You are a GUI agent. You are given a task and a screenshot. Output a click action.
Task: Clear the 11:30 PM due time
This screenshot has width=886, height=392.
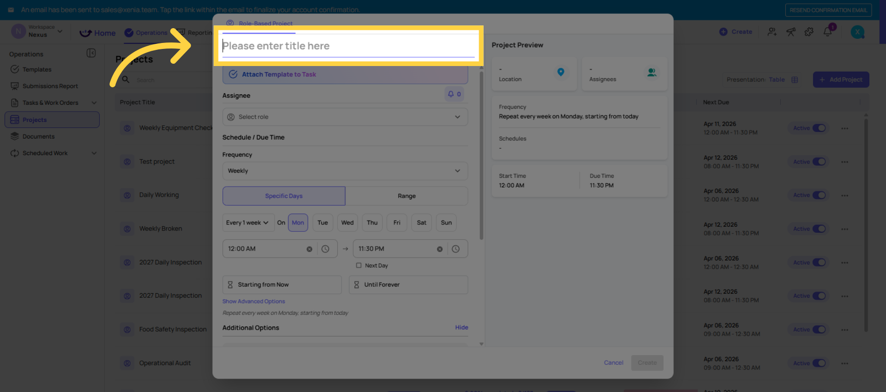pyautogui.click(x=440, y=249)
